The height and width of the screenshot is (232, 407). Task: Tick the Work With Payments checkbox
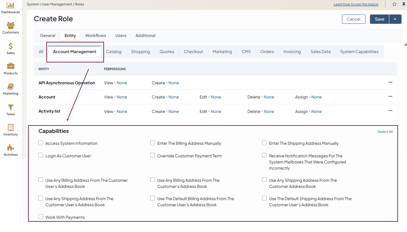(x=41, y=217)
